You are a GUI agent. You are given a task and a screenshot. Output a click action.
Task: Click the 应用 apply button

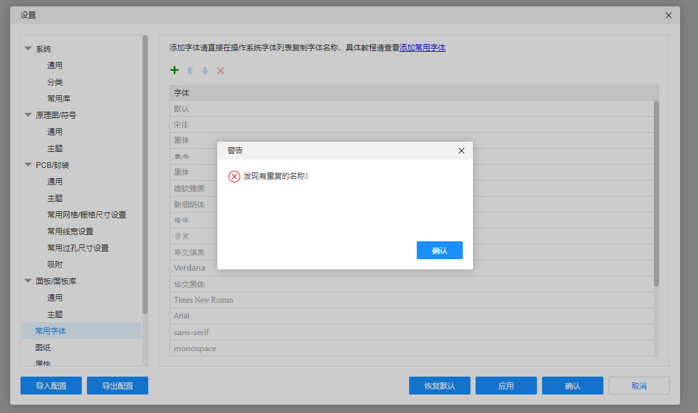coord(506,386)
